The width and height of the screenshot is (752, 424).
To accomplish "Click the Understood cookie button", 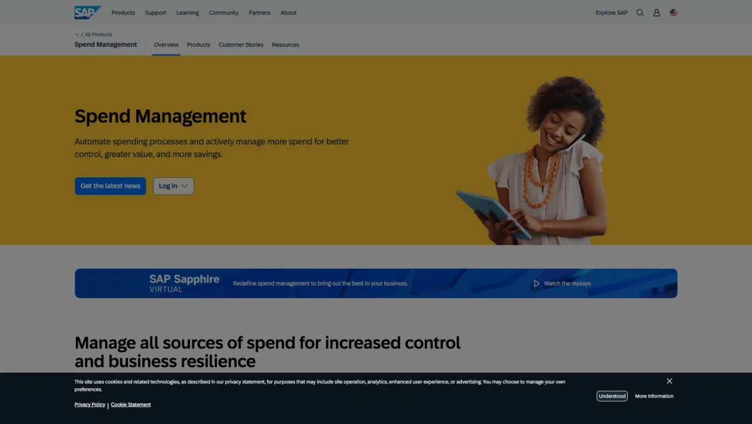I will 612,396.
